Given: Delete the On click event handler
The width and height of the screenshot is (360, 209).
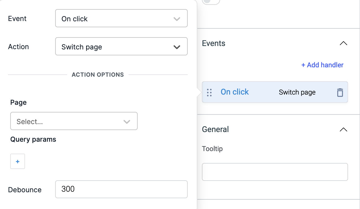Looking at the screenshot, I should tap(340, 93).
